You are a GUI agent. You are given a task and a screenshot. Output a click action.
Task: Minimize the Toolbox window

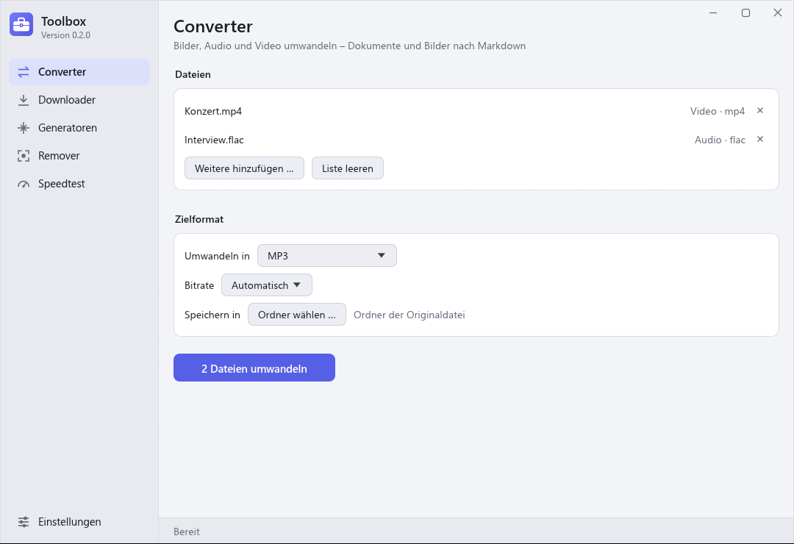(x=713, y=12)
